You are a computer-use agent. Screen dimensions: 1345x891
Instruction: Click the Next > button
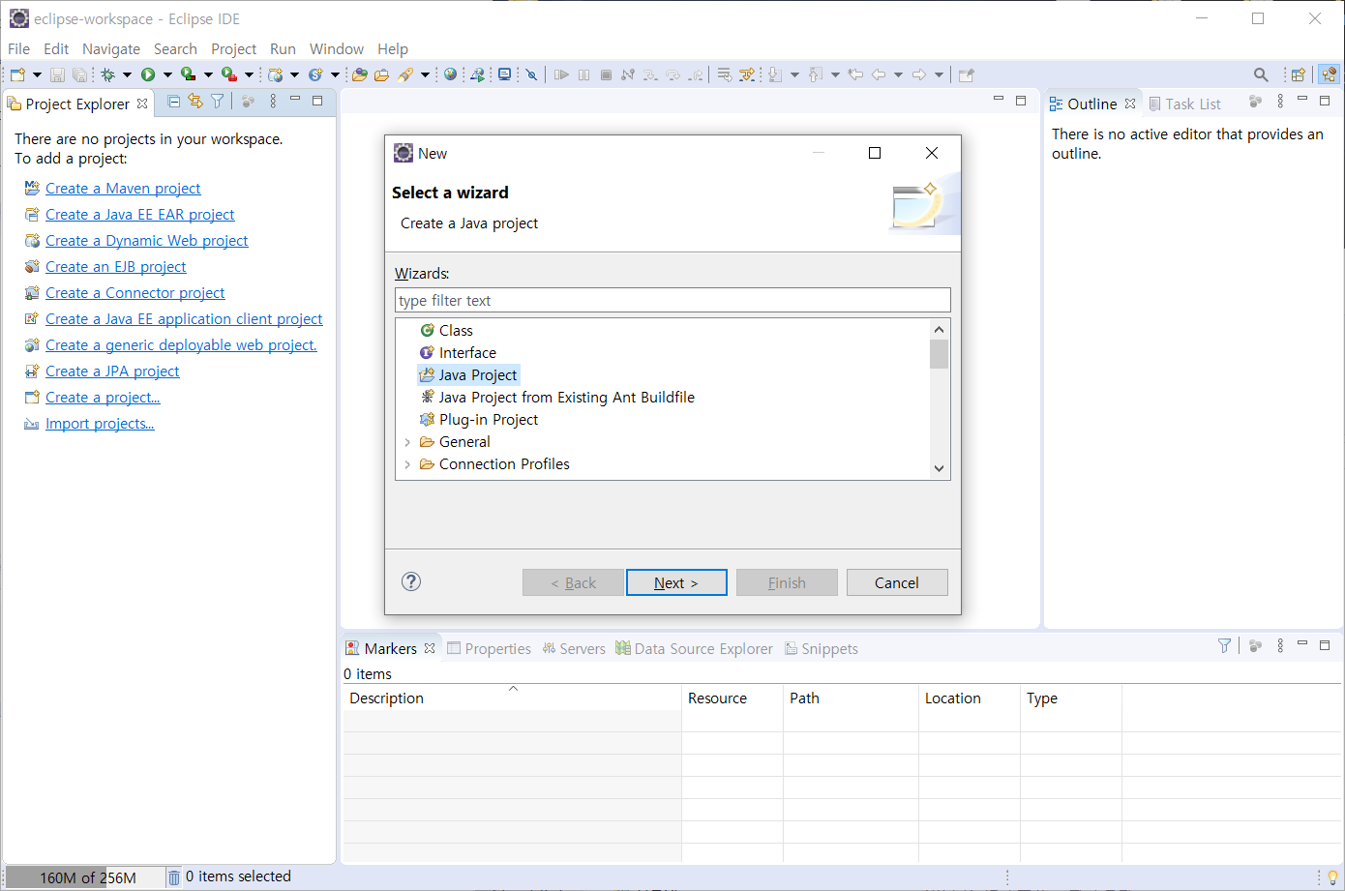click(x=676, y=582)
